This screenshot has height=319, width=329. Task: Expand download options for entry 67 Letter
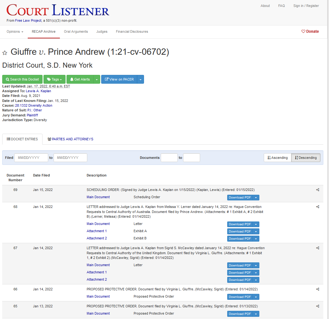(x=256, y=266)
